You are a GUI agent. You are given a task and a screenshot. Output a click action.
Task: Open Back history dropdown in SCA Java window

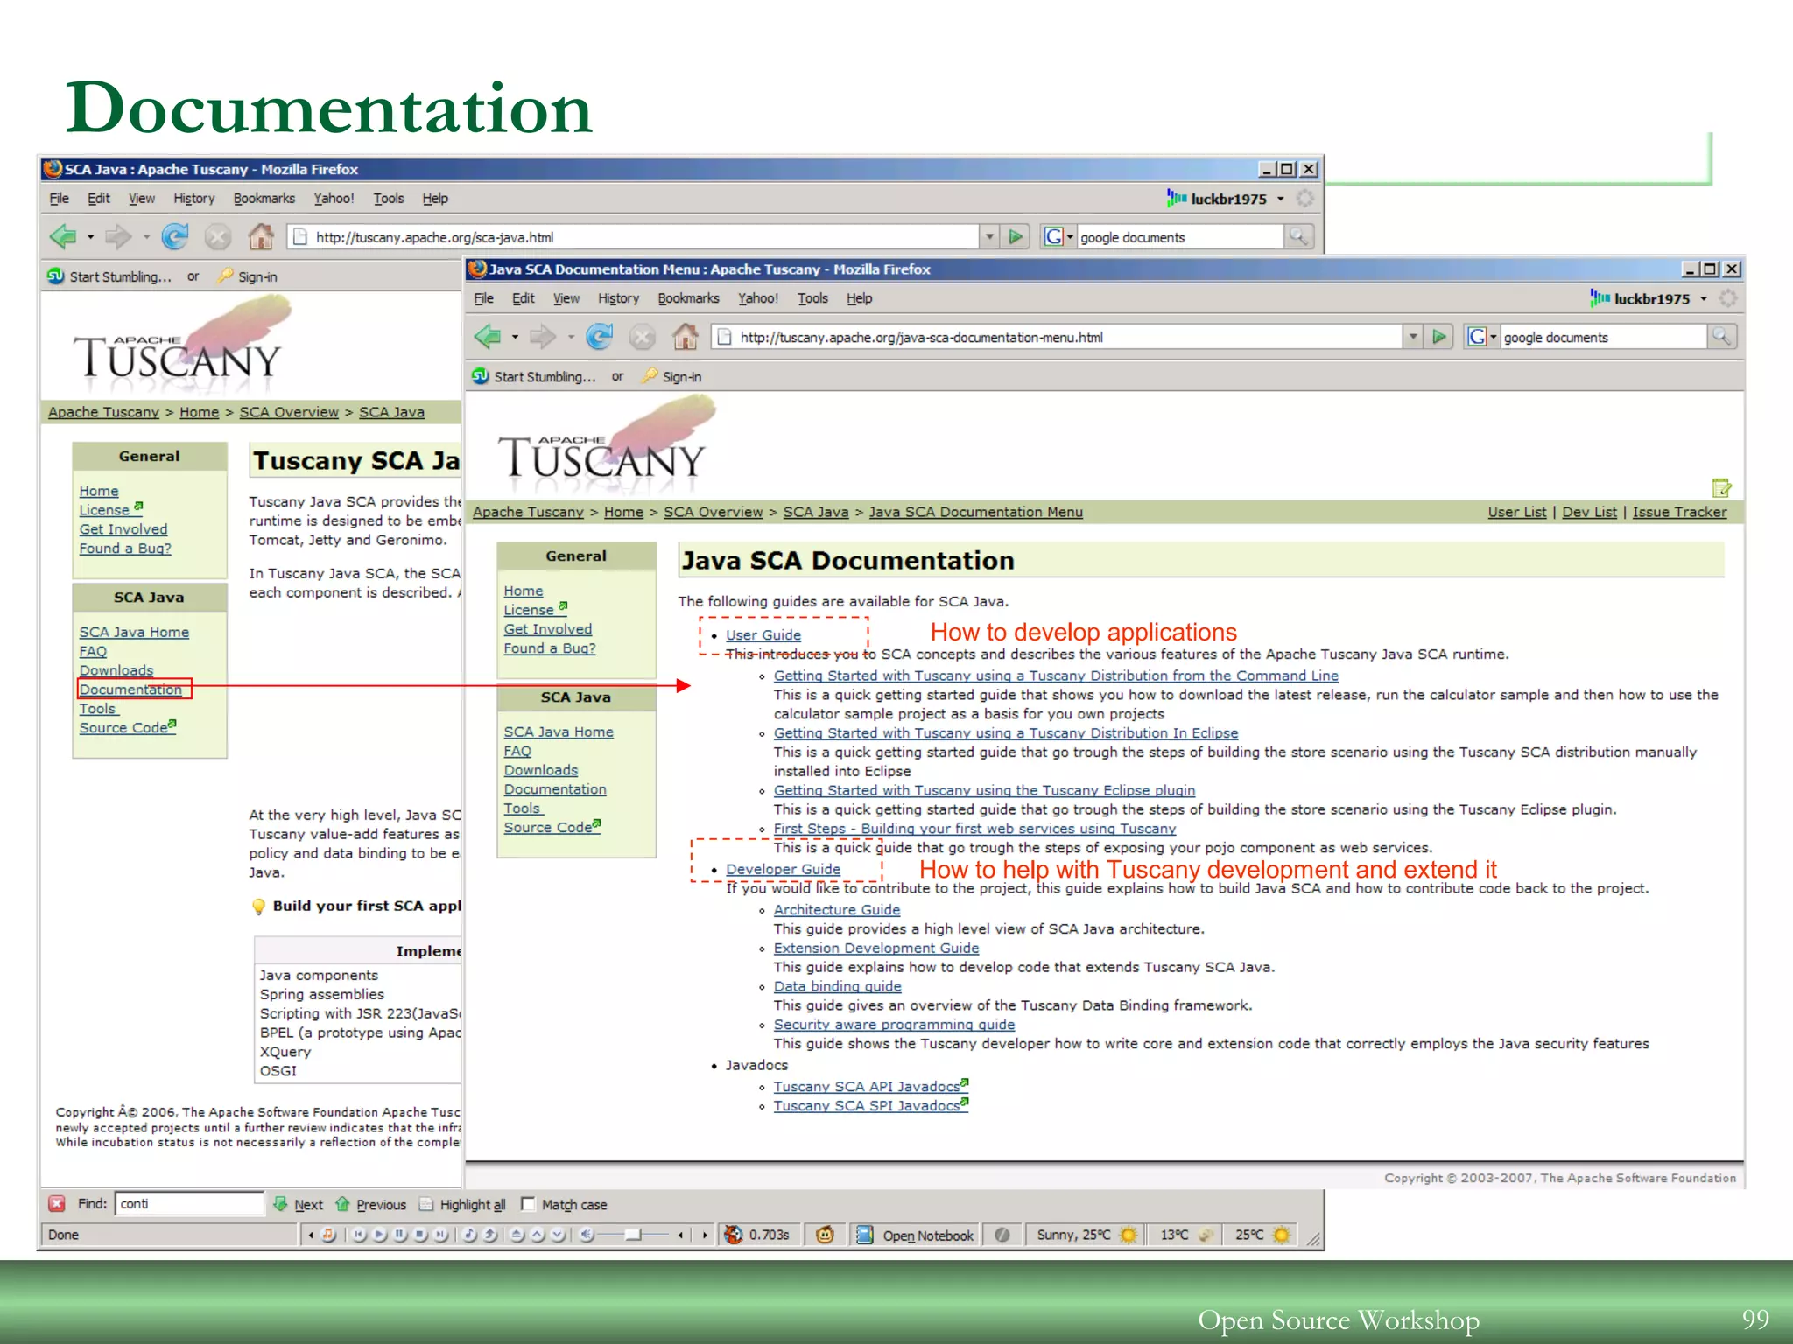(90, 237)
